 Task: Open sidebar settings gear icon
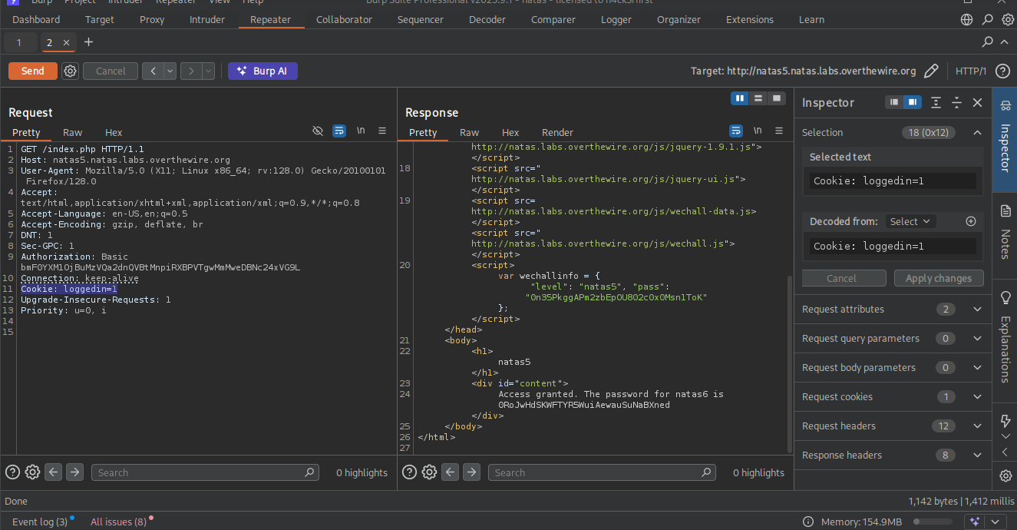coord(1005,476)
